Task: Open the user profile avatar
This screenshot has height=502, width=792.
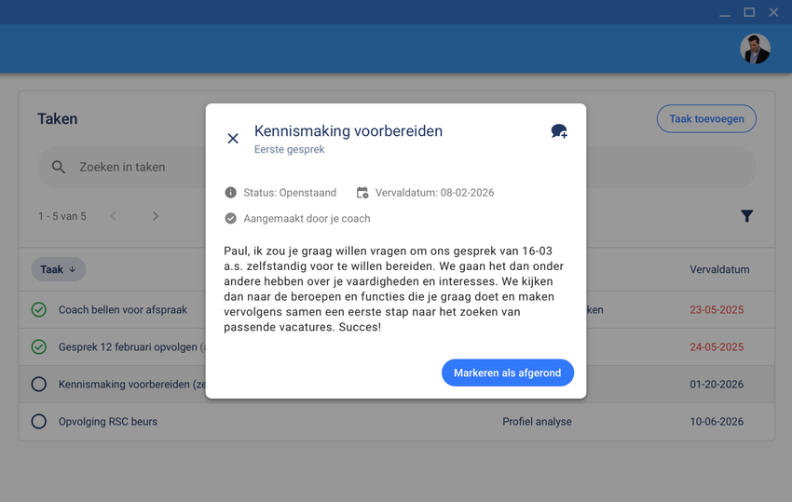Action: [755, 48]
